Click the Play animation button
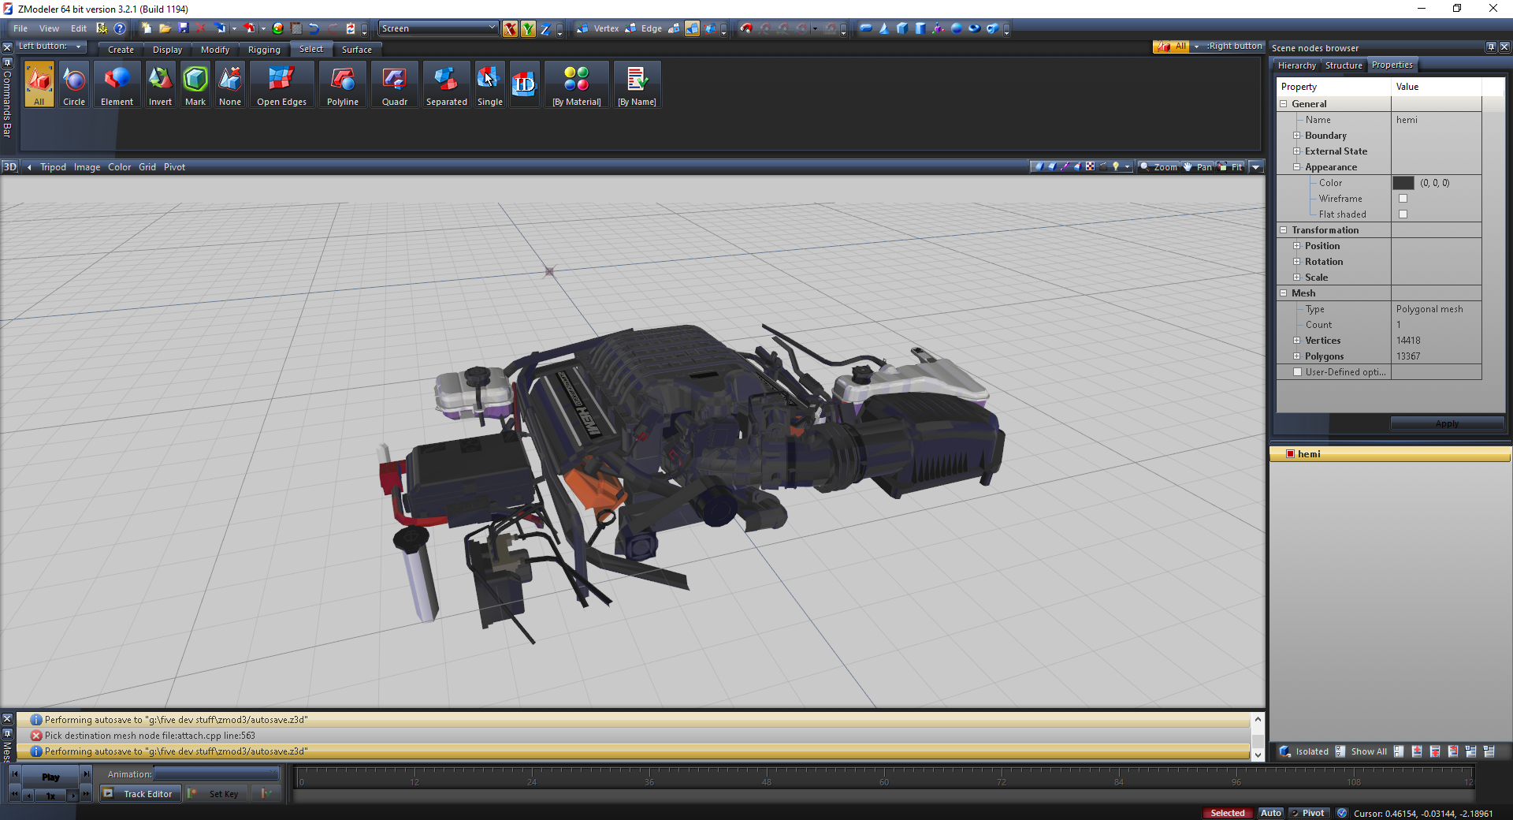Image resolution: width=1513 pixels, height=820 pixels. coord(50,777)
